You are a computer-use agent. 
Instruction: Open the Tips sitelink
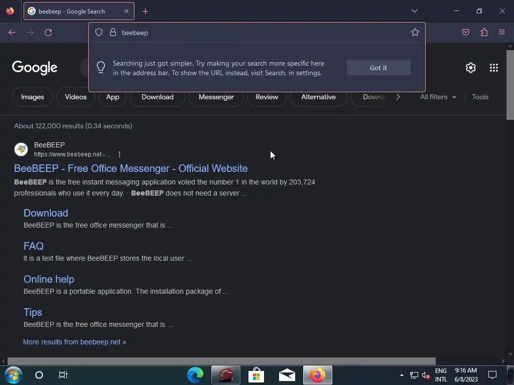click(x=33, y=312)
